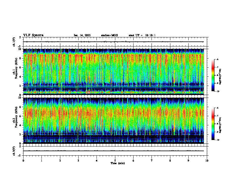
Task: Click the "6" kHz tick on ch.2 frequency axis
Action: [20, 116]
